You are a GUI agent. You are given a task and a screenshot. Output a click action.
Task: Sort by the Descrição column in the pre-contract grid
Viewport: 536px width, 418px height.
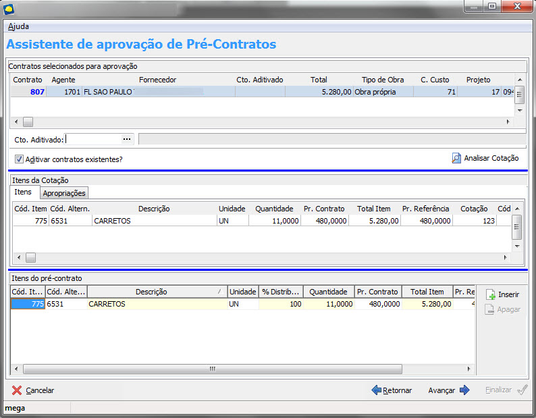tap(155, 292)
